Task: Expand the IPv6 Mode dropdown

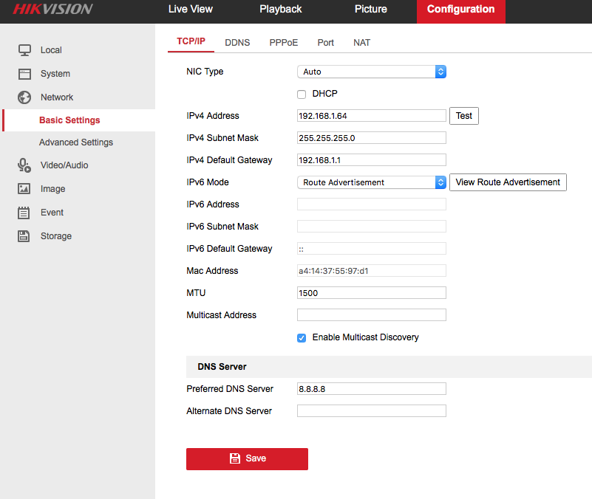Action: point(372,182)
